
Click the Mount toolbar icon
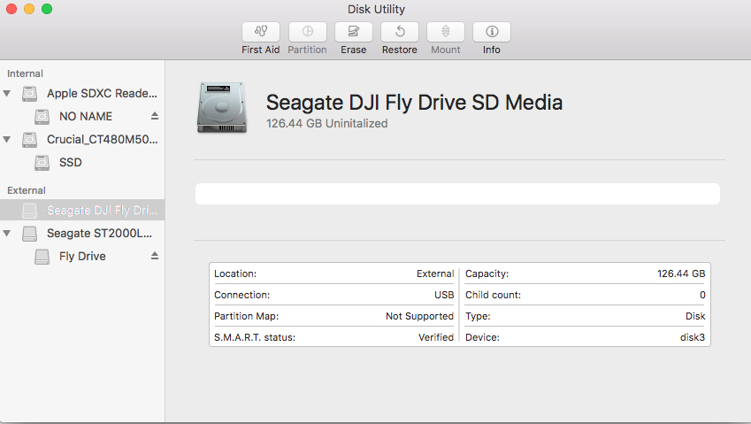(446, 32)
